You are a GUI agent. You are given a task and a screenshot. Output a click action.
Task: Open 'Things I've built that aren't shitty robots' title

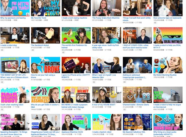[137, 19]
